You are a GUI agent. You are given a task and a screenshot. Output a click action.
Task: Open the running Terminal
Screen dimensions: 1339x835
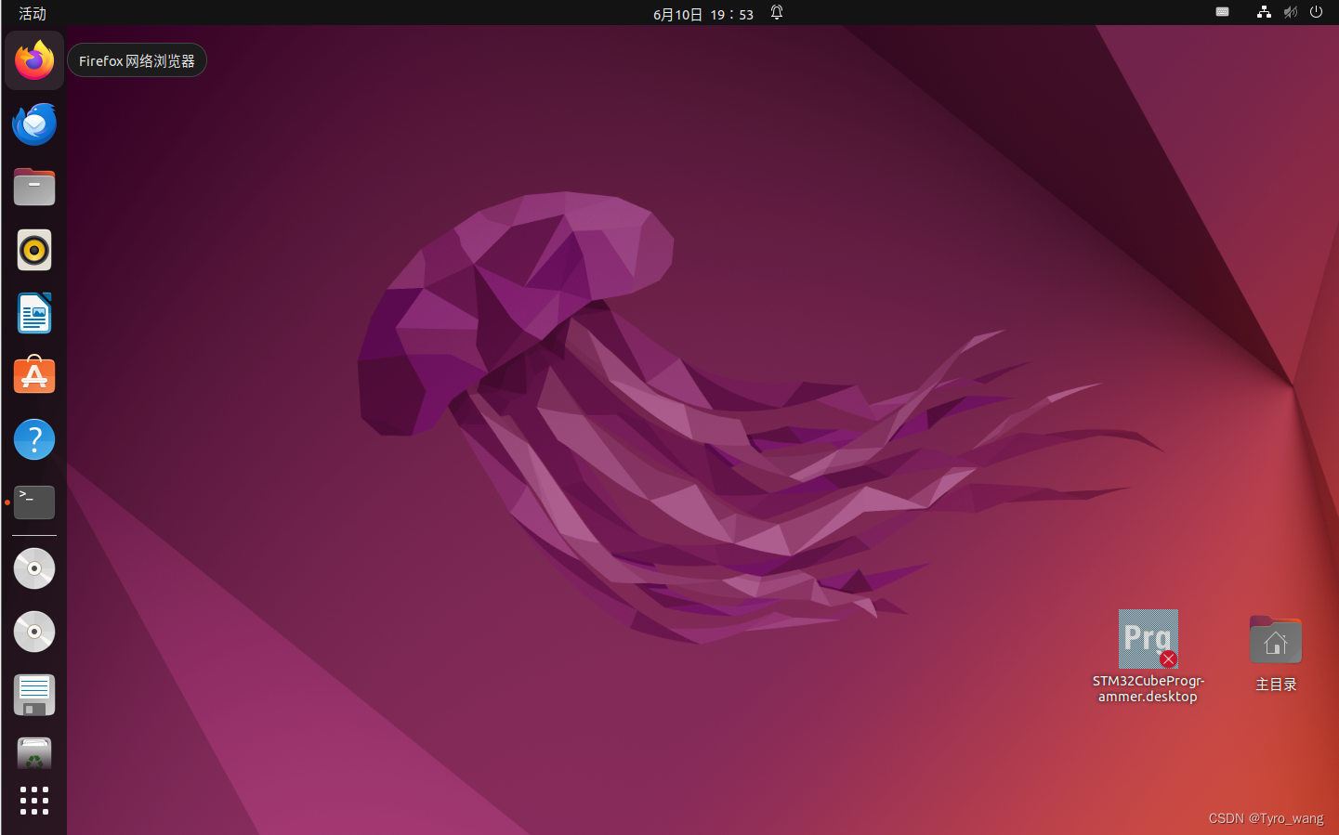(x=33, y=502)
